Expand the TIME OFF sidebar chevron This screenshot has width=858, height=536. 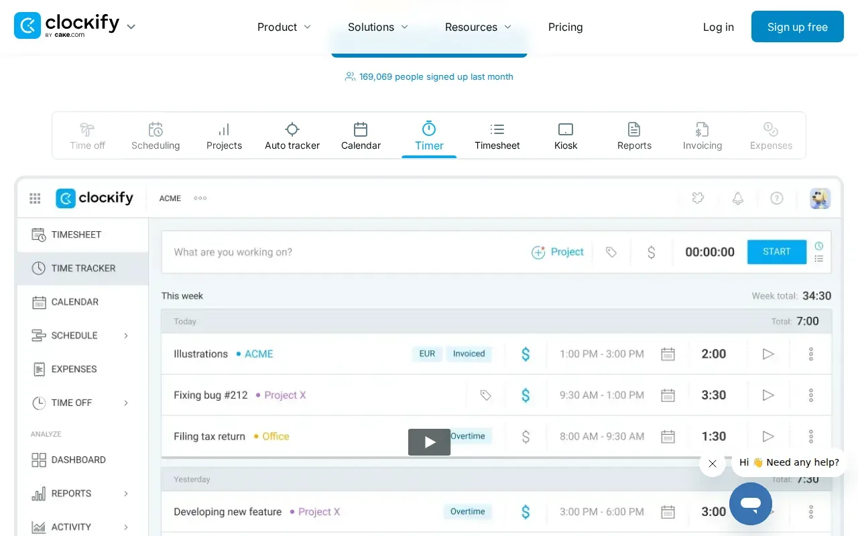click(126, 403)
